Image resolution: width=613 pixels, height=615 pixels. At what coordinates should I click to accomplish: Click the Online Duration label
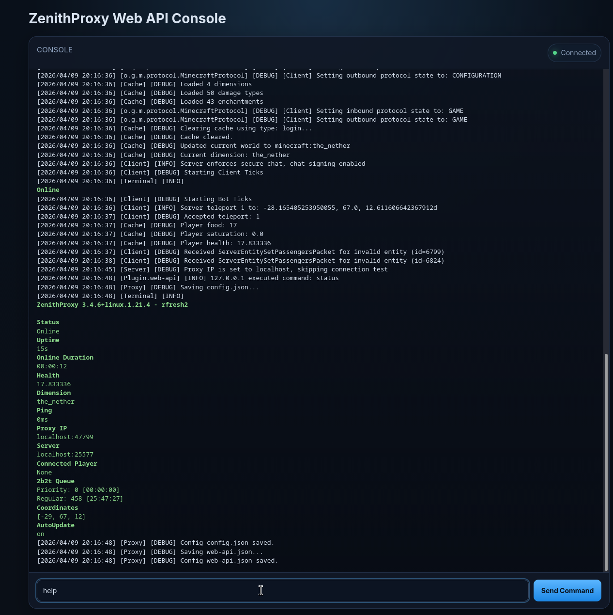point(65,358)
